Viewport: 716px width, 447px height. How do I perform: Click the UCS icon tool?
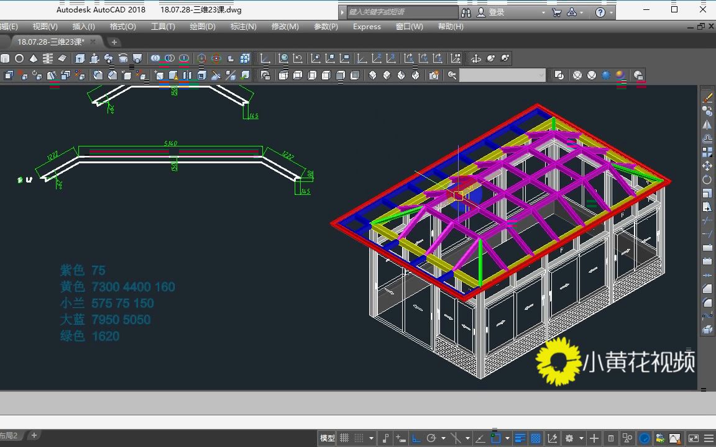tap(265, 58)
